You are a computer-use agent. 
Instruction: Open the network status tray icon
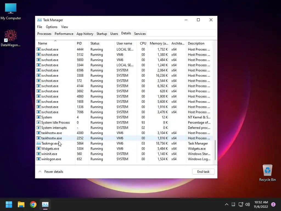pyautogui.click(x=241, y=204)
